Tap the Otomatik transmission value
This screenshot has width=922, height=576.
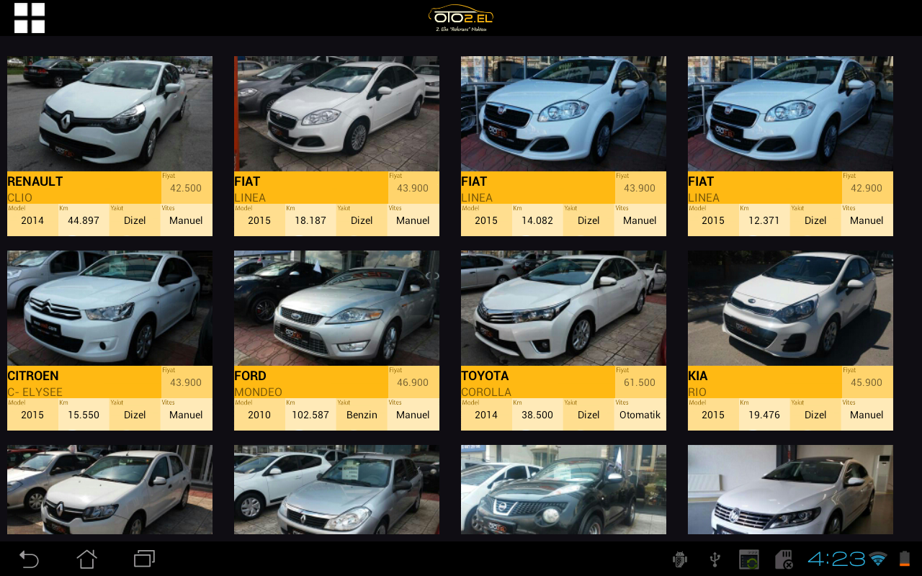pos(640,415)
